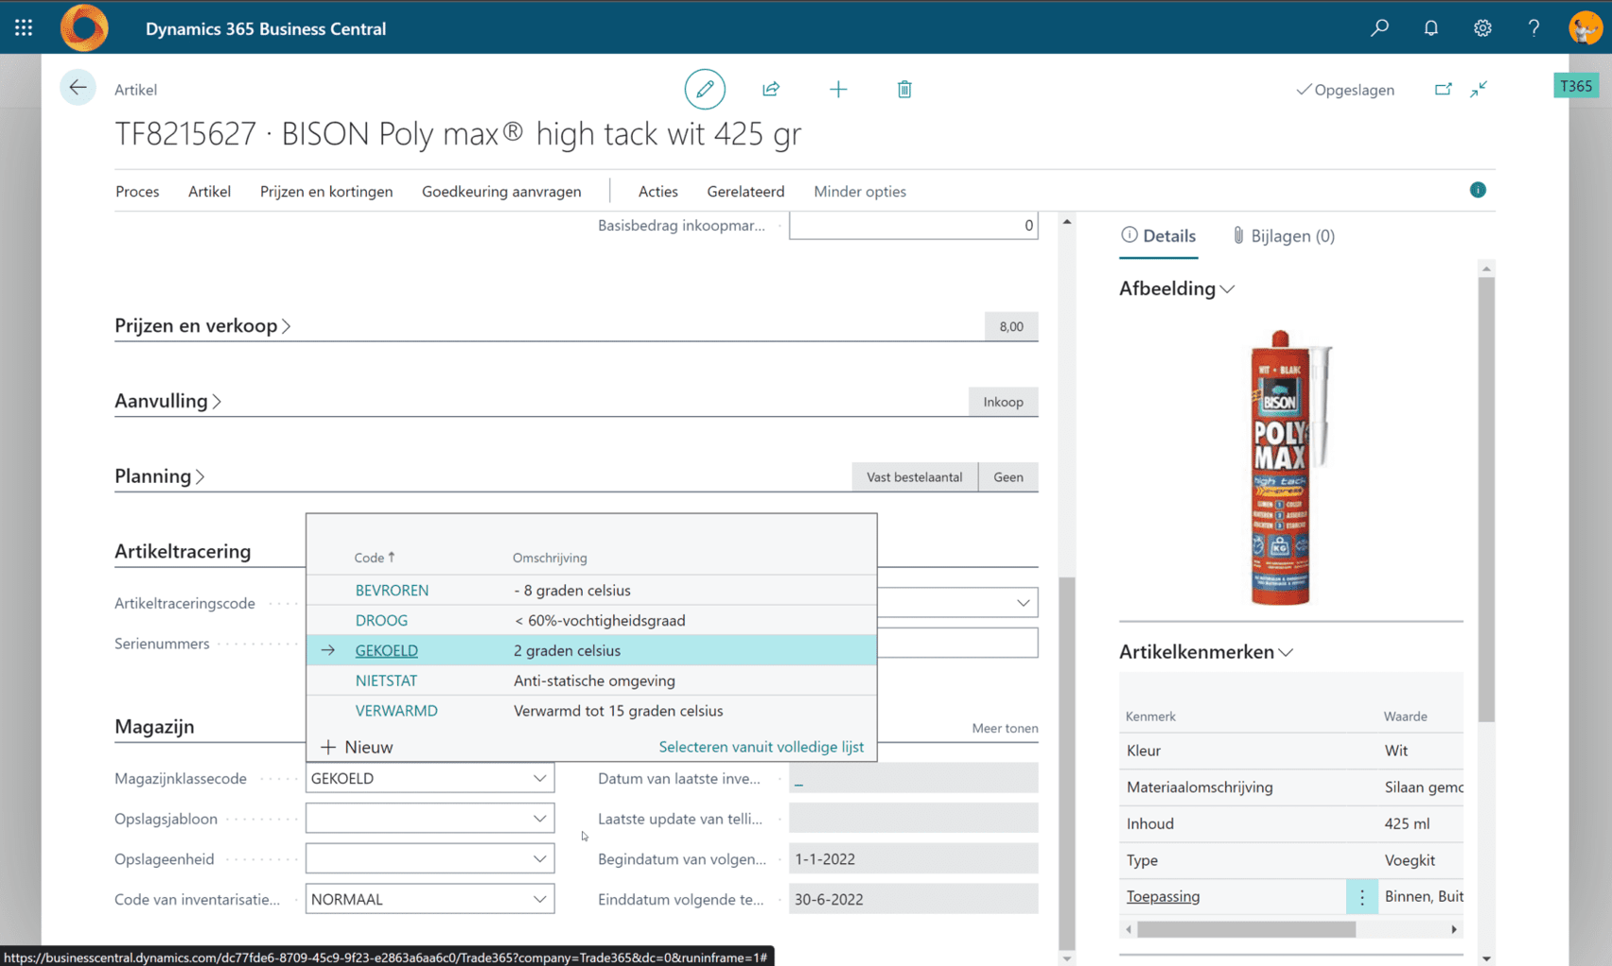The image size is (1612, 966).
Task: Click Nieuw in the lookup list
Action: pyautogui.click(x=357, y=747)
